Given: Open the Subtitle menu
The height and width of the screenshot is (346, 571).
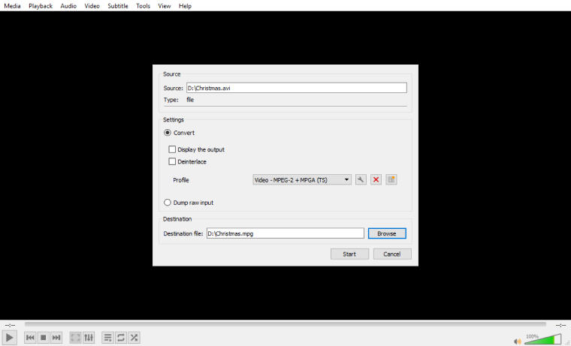Looking at the screenshot, I should click(118, 6).
